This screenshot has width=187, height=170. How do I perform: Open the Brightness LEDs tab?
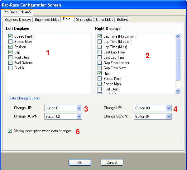click(x=47, y=20)
